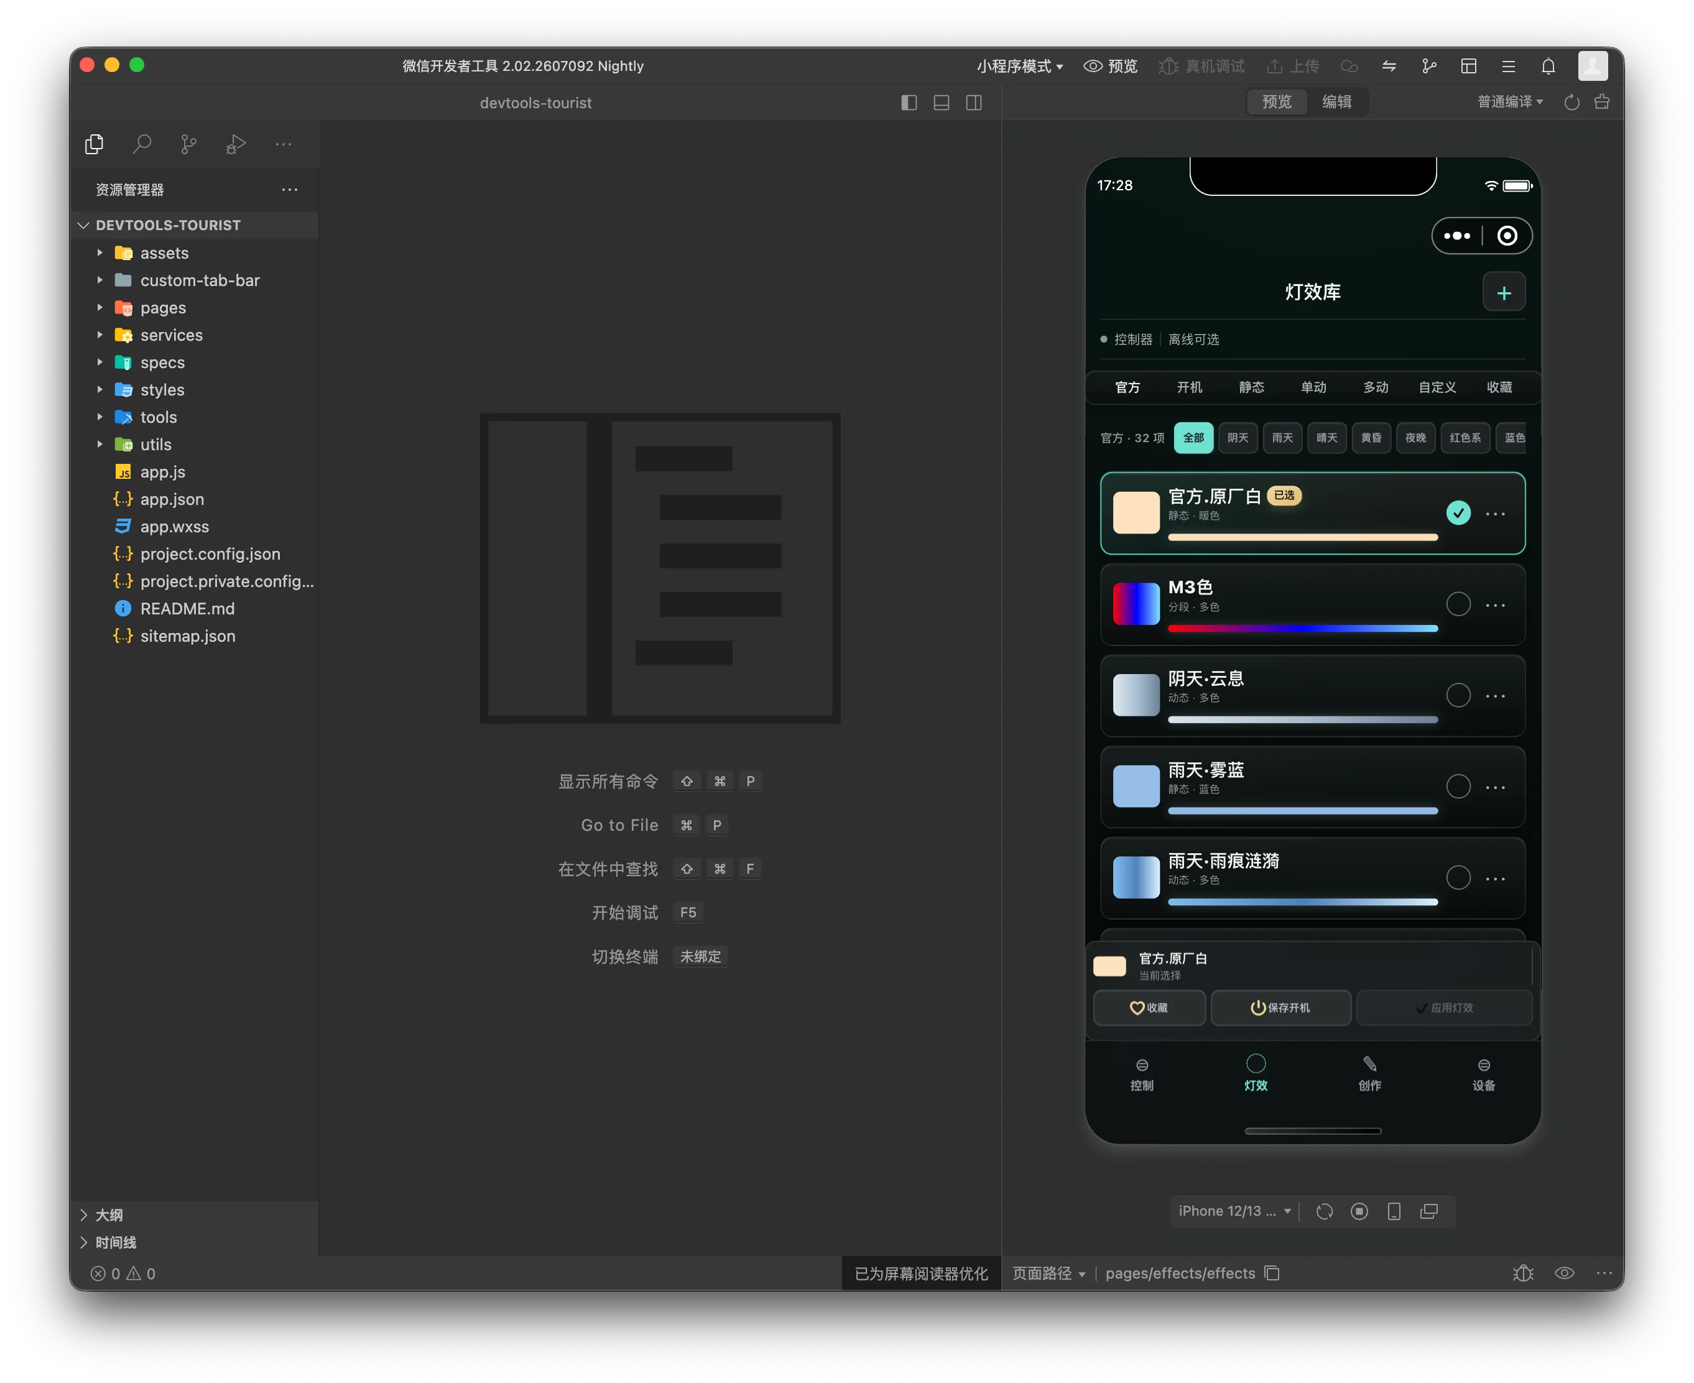Click the simulator rotate icon in device bar
The height and width of the screenshot is (1383, 1694).
click(x=1324, y=1211)
